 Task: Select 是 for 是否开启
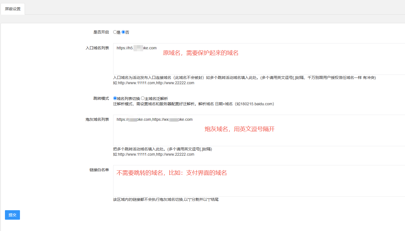coord(115,32)
